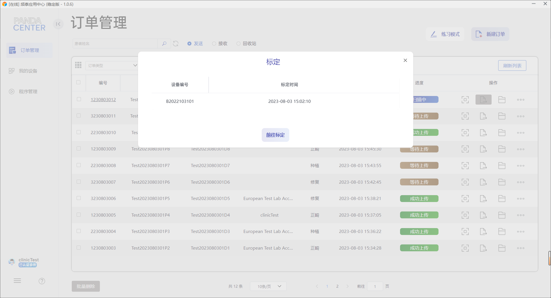Click the page number input field
Image resolution: width=551 pixels, height=298 pixels.
[x=375, y=286]
